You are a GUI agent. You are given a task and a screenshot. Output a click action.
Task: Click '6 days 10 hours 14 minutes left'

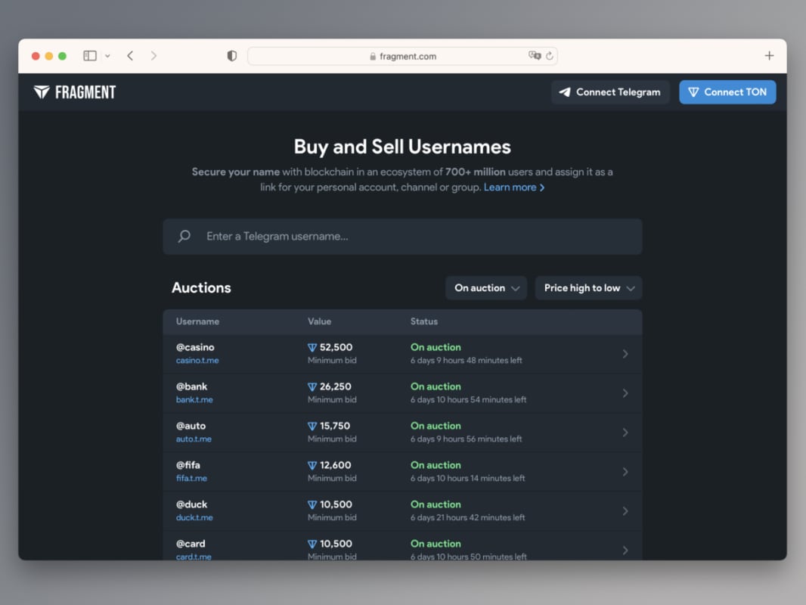coord(467,478)
